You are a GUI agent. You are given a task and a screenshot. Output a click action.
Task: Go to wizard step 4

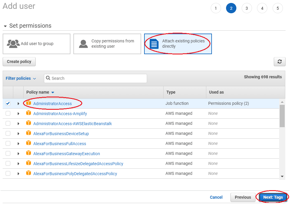pyautogui.click(x=262, y=8)
